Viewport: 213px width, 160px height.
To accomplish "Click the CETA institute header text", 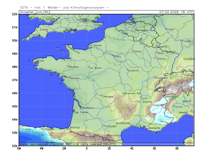I will point(64,7).
